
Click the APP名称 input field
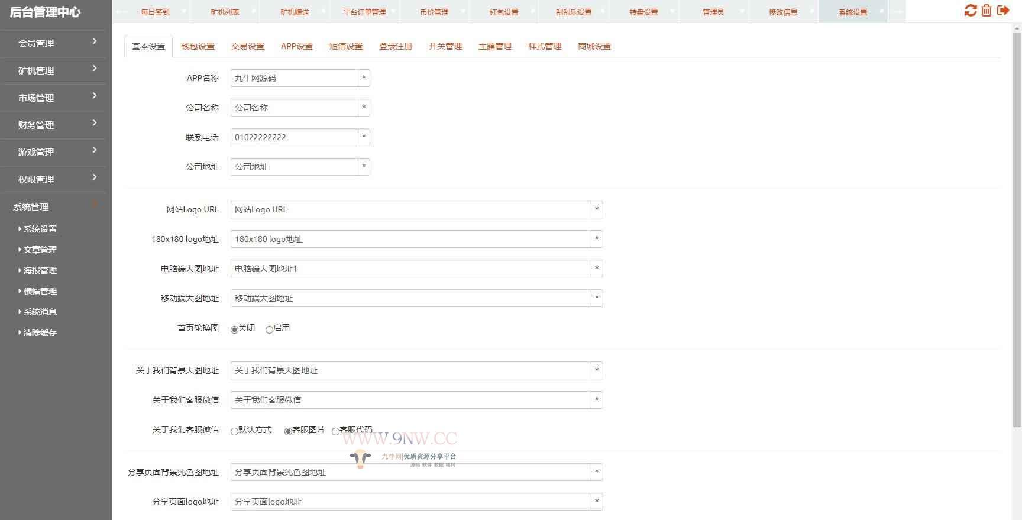click(x=294, y=78)
